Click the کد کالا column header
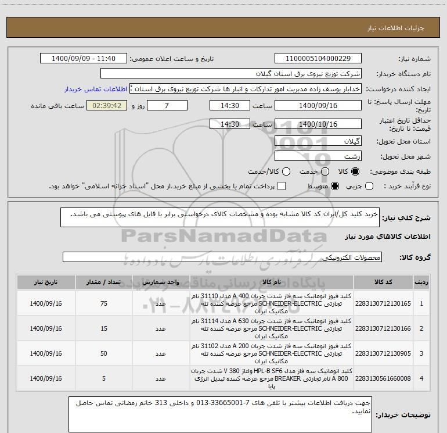 383,282
